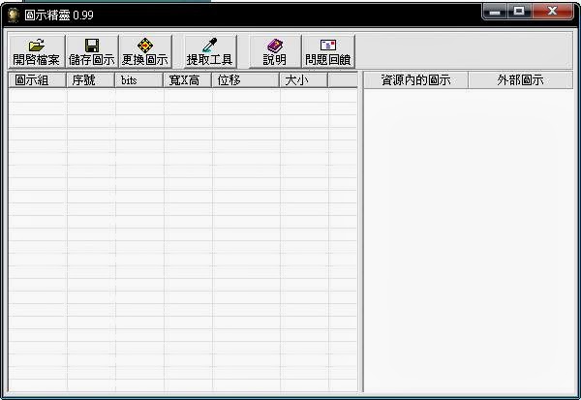Image resolution: width=581 pixels, height=400 pixels.
Task: Click 更換圖示 replace icon button
Action: 145,51
